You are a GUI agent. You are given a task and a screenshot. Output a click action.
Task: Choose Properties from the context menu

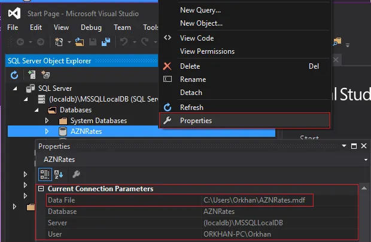point(245,121)
